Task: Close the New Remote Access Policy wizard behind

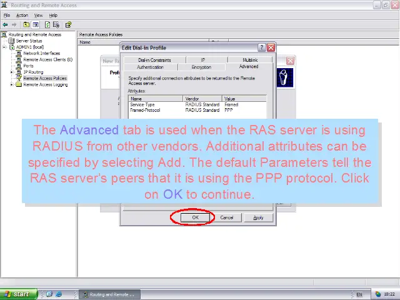Action: 290,61
